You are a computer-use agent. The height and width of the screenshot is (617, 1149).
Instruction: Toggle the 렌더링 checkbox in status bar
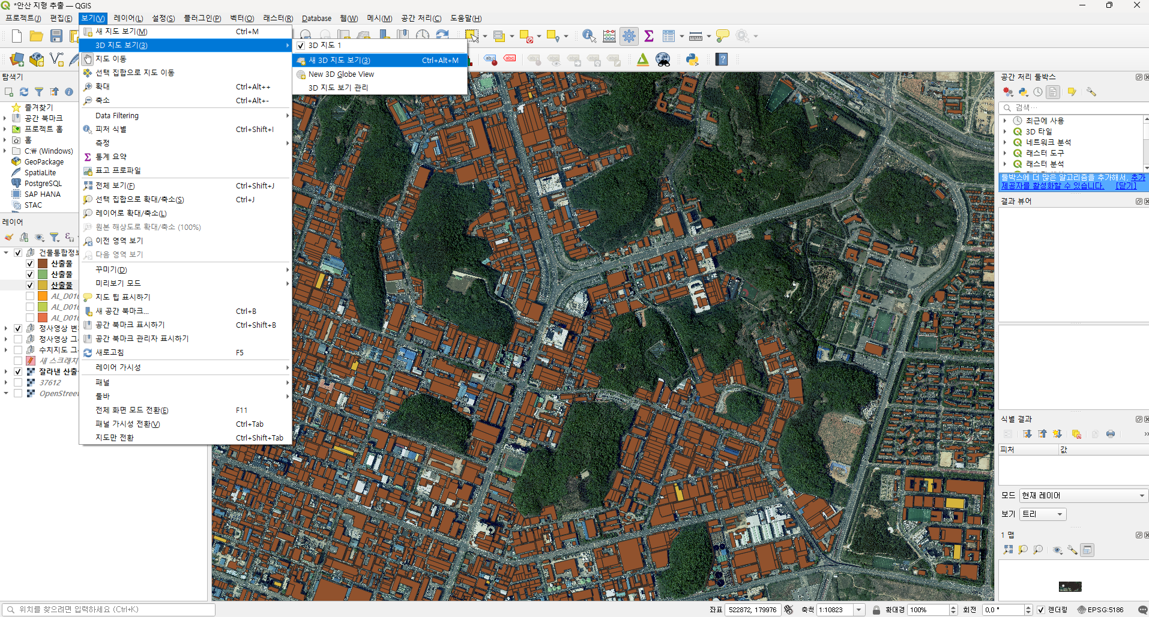pos(1041,610)
